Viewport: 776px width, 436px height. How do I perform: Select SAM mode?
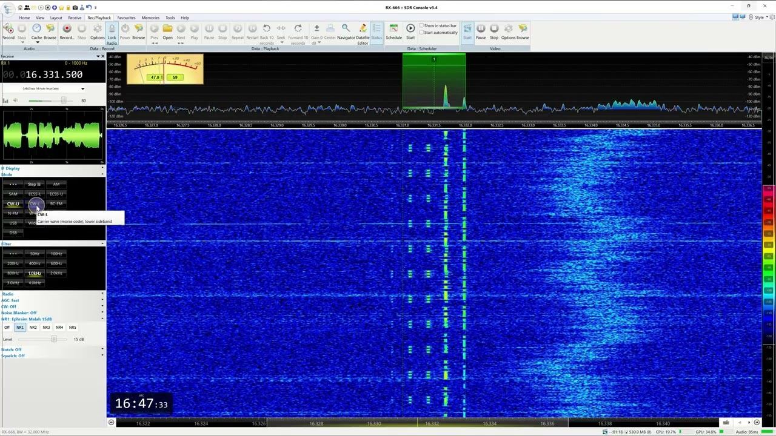point(13,194)
